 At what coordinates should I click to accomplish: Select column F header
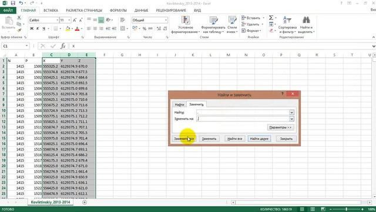(x=105, y=55)
